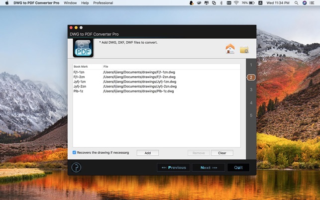Click the keyboard viewer menu bar icon
This screenshot has height=200, width=320.
tap(229, 3)
